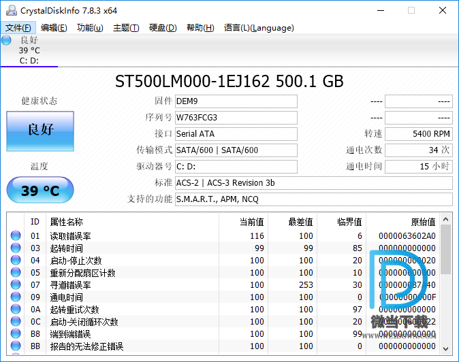
Task: Click the 接口 field showing Serial ATA
Action: pos(236,134)
